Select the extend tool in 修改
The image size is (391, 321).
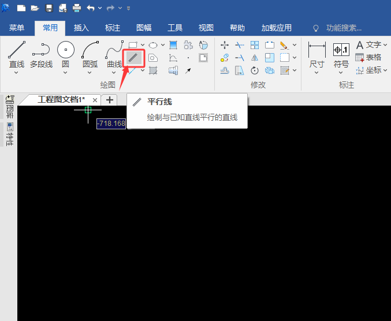(239, 58)
